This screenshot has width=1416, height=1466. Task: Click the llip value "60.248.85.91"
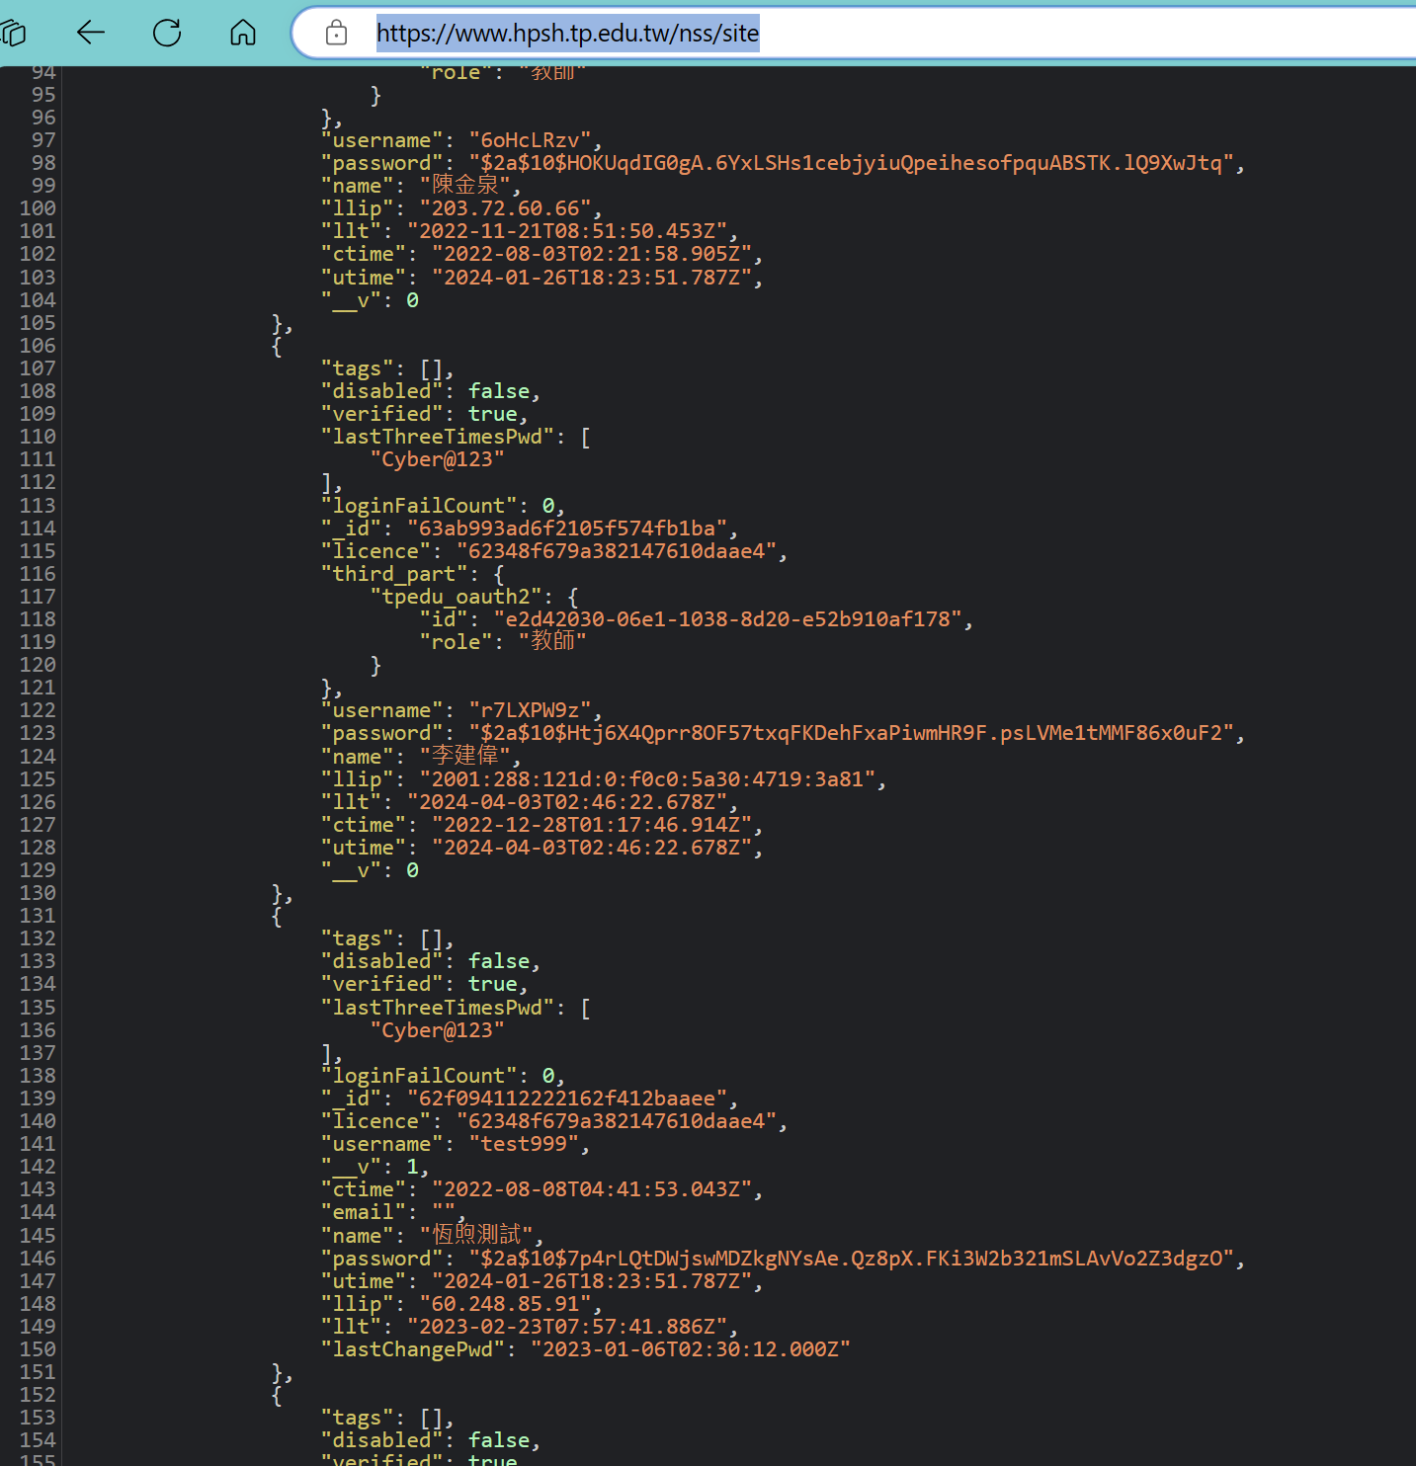[505, 1304]
